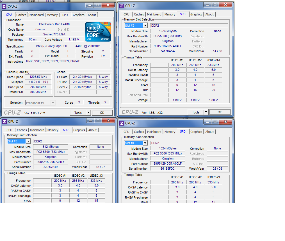Image resolution: width=285 pixels, height=241 pixels.
Task: Open the Processor #1 selection dropdown
Action: 53,103
